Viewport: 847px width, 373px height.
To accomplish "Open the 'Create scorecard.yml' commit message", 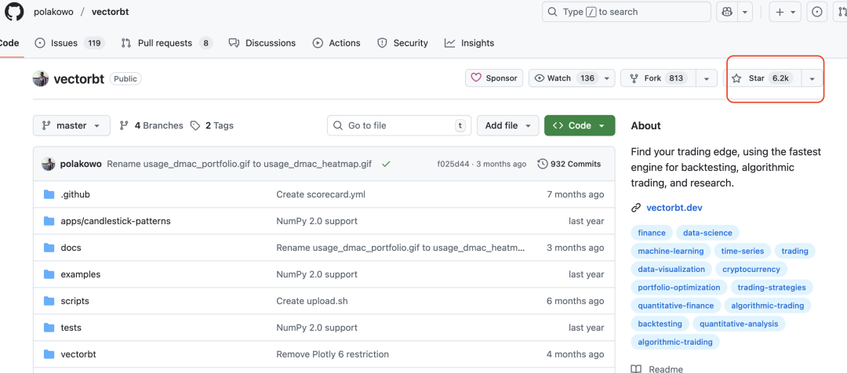I will [x=321, y=194].
